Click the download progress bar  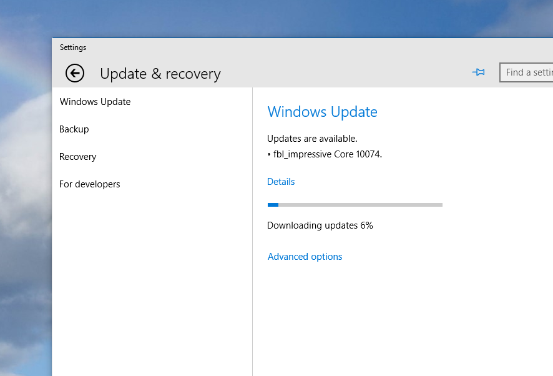click(355, 205)
